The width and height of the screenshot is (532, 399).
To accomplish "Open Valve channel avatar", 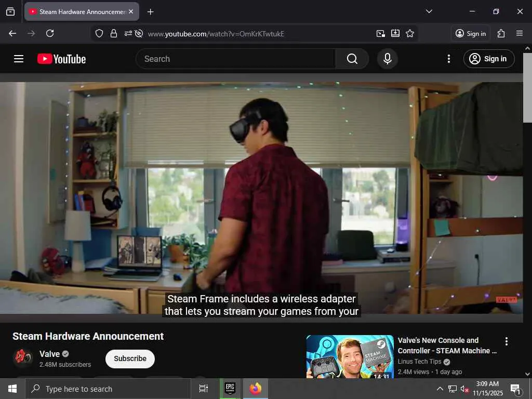I will point(23,357).
